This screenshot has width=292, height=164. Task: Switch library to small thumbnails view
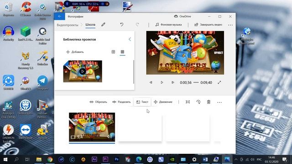point(122,52)
